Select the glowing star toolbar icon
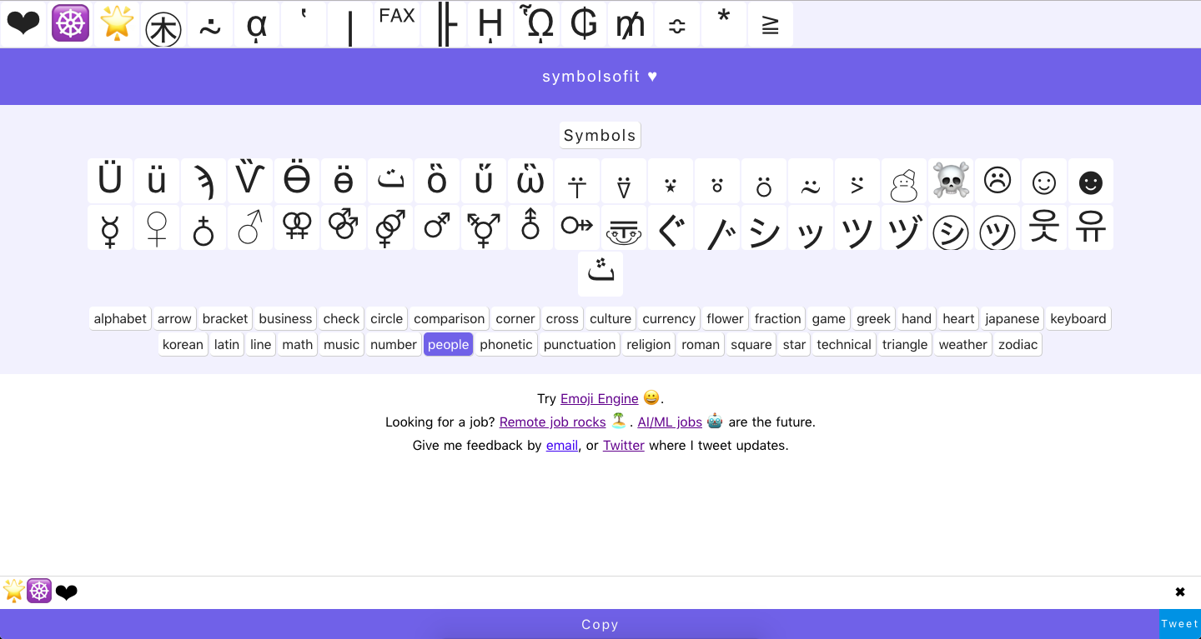Image resolution: width=1201 pixels, height=639 pixels. click(117, 23)
